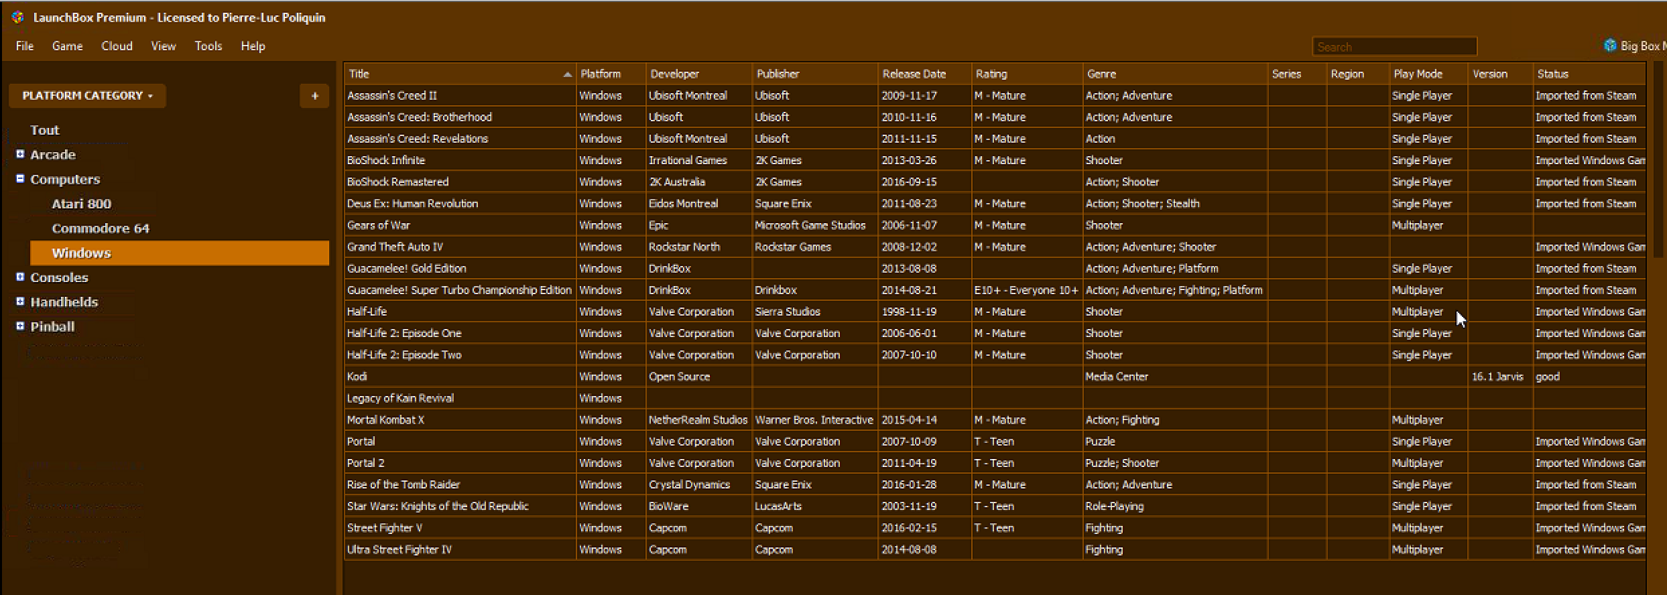Select Tout in the platform tree
Image resolution: width=1667 pixels, height=595 pixels.
pos(45,130)
